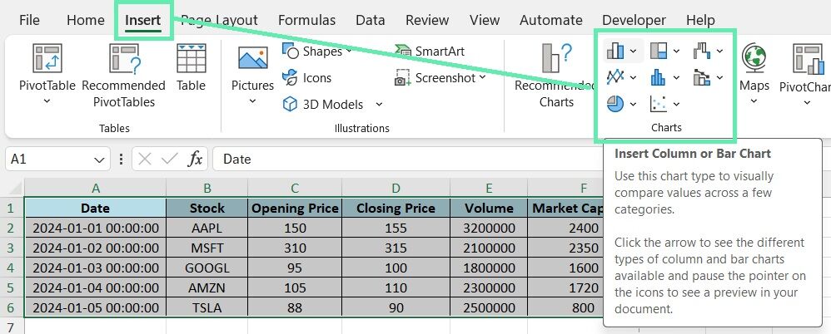Viewport: 831px width, 334px height.
Task: Expand the Hierarchy chart dropdown arrow
Action: point(676,52)
